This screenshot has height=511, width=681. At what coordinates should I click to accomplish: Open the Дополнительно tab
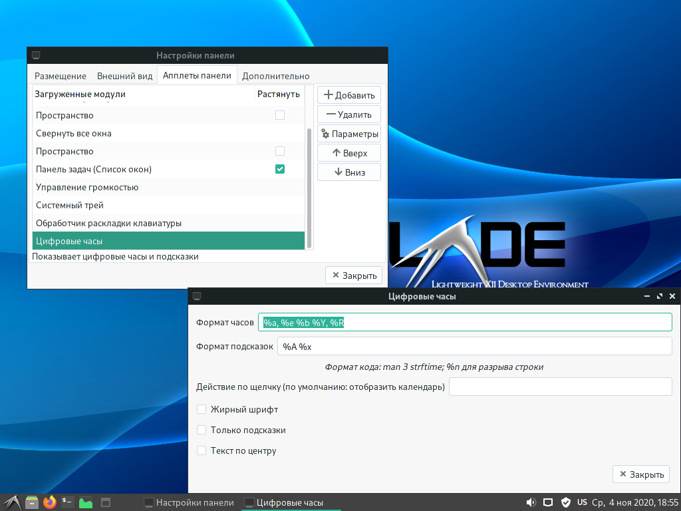click(275, 76)
